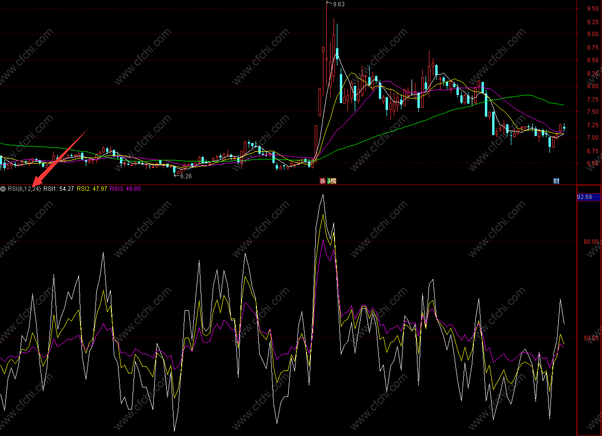Click the 9.63 high price label
602x436 pixels.
click(x=339, y=4)
